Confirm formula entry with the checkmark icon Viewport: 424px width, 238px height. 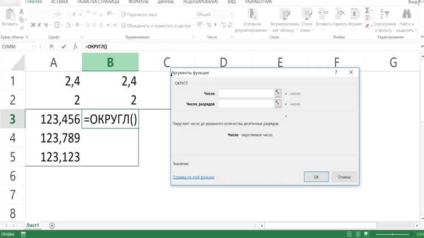63,46
